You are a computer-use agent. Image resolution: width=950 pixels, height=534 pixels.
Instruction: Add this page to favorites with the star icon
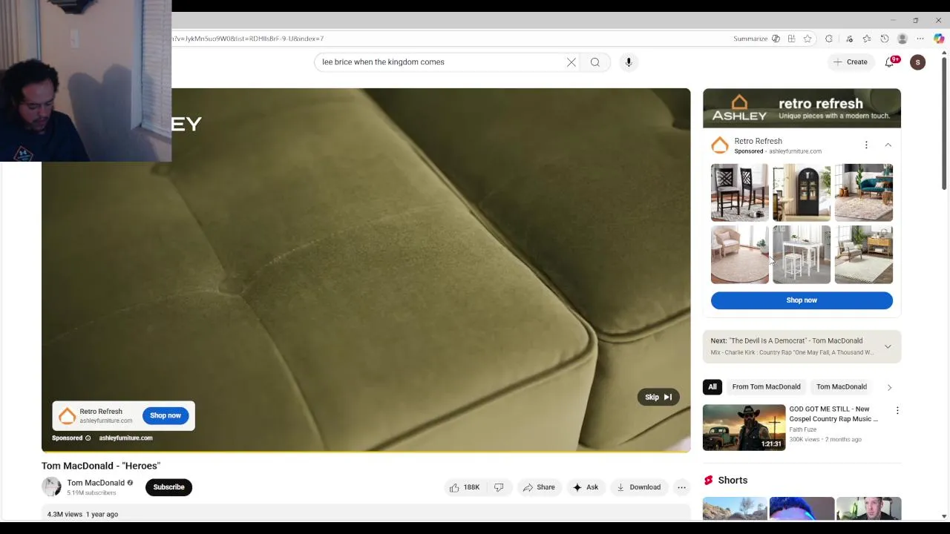(807, 39)
